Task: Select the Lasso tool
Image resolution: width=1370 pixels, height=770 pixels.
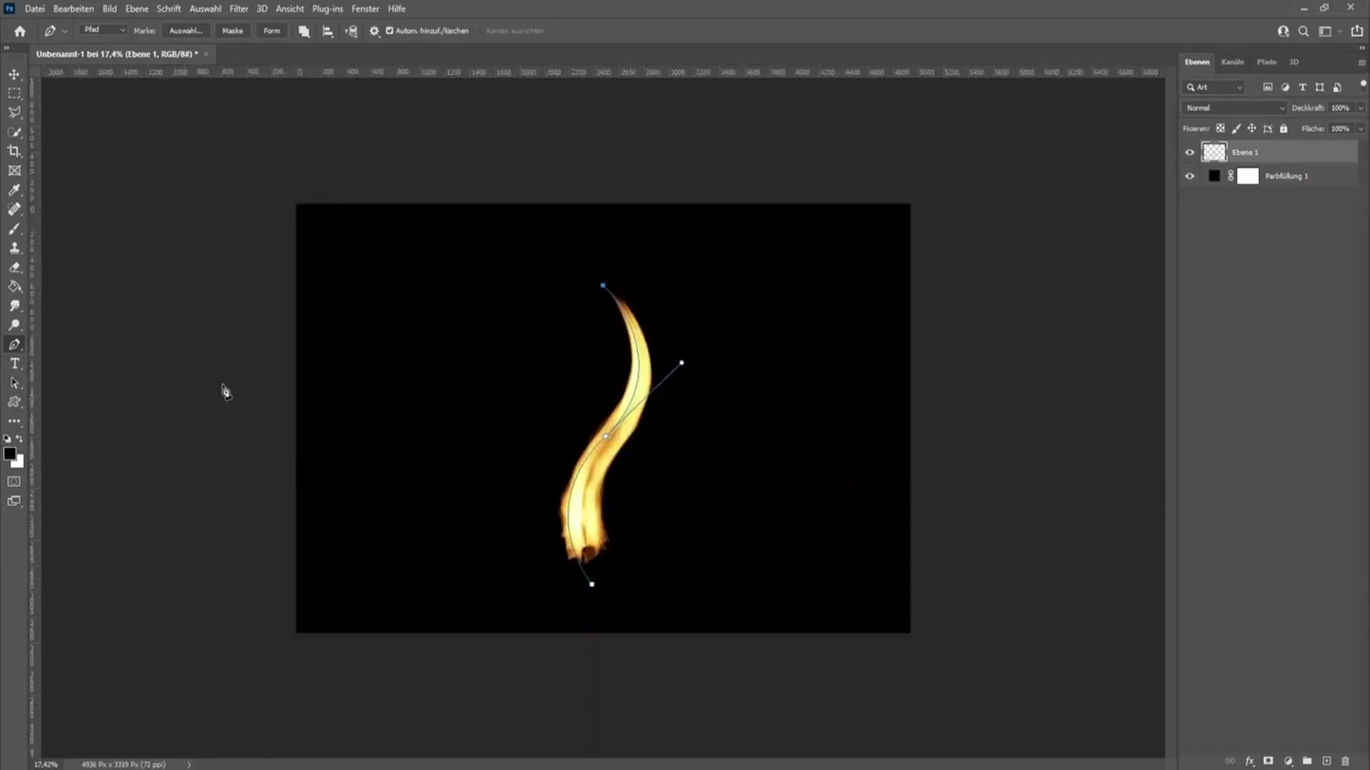Action: [x=14, y=113]
